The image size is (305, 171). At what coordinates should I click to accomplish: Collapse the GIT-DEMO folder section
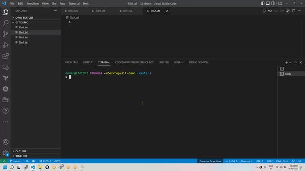36,22
